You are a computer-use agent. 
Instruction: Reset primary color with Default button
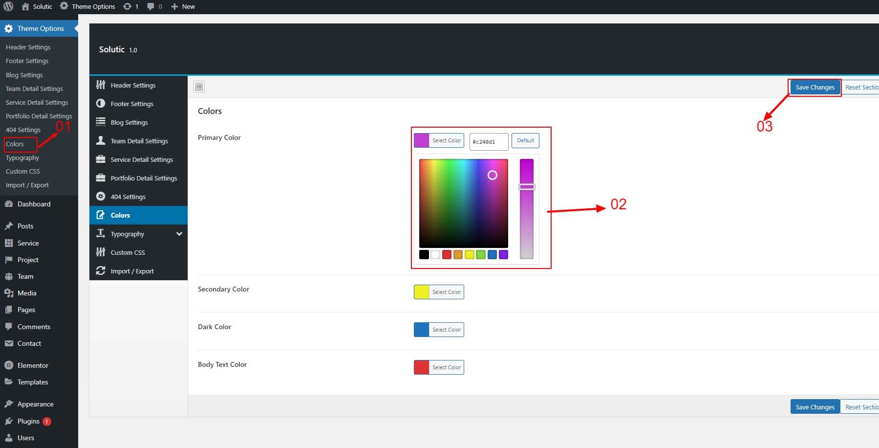[525, 141]
